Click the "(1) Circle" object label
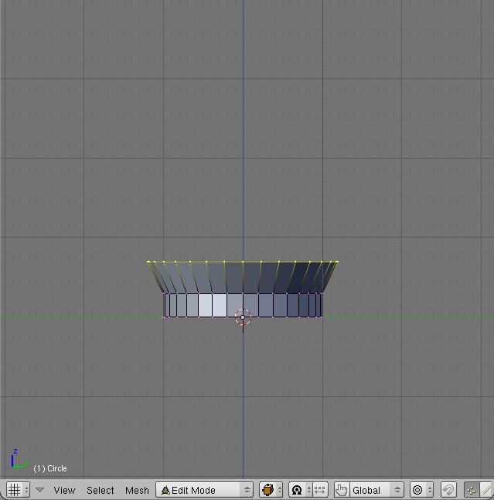This screenshot has height=500, width=494. (50, 468)
